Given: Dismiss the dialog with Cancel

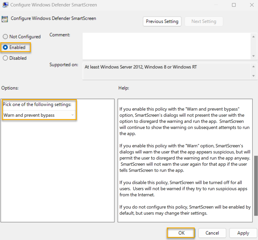Looking at the screenshot, I should pyautogui.click(x=212, y=233).
